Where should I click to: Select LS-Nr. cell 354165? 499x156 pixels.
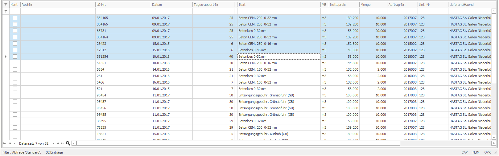tap(123, 18)
